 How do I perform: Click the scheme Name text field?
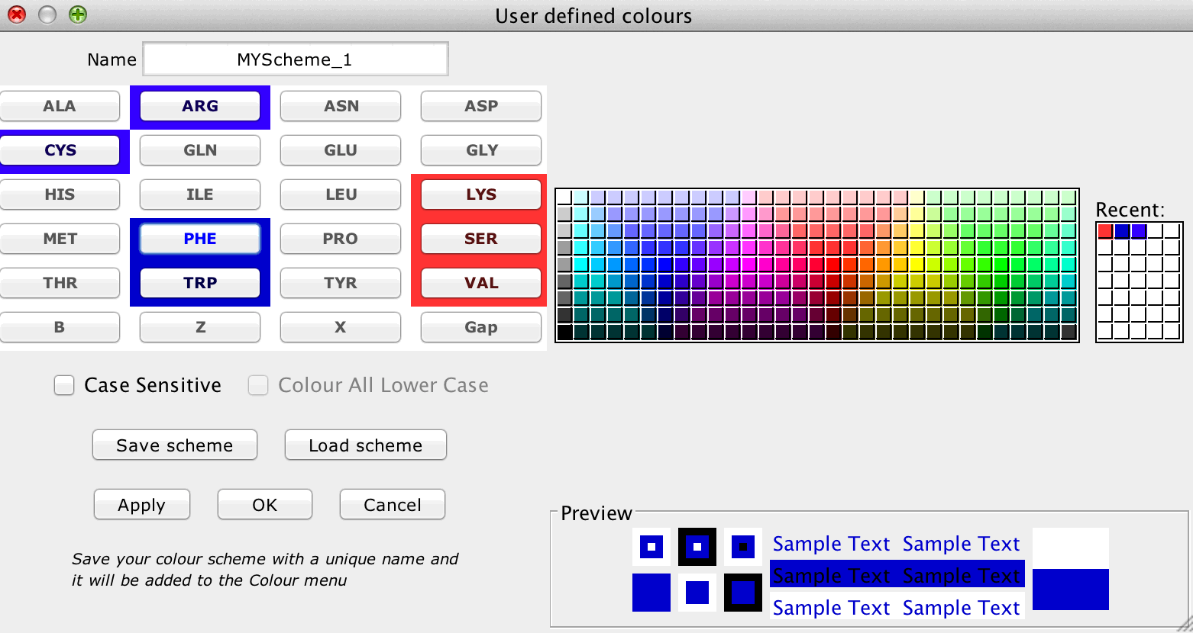coord(295,59)
